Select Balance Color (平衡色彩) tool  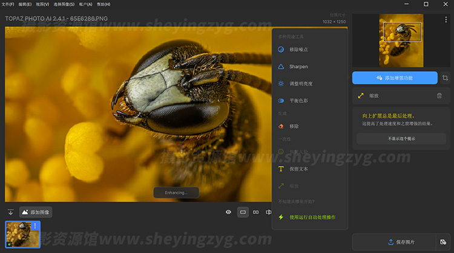point(298,100)
